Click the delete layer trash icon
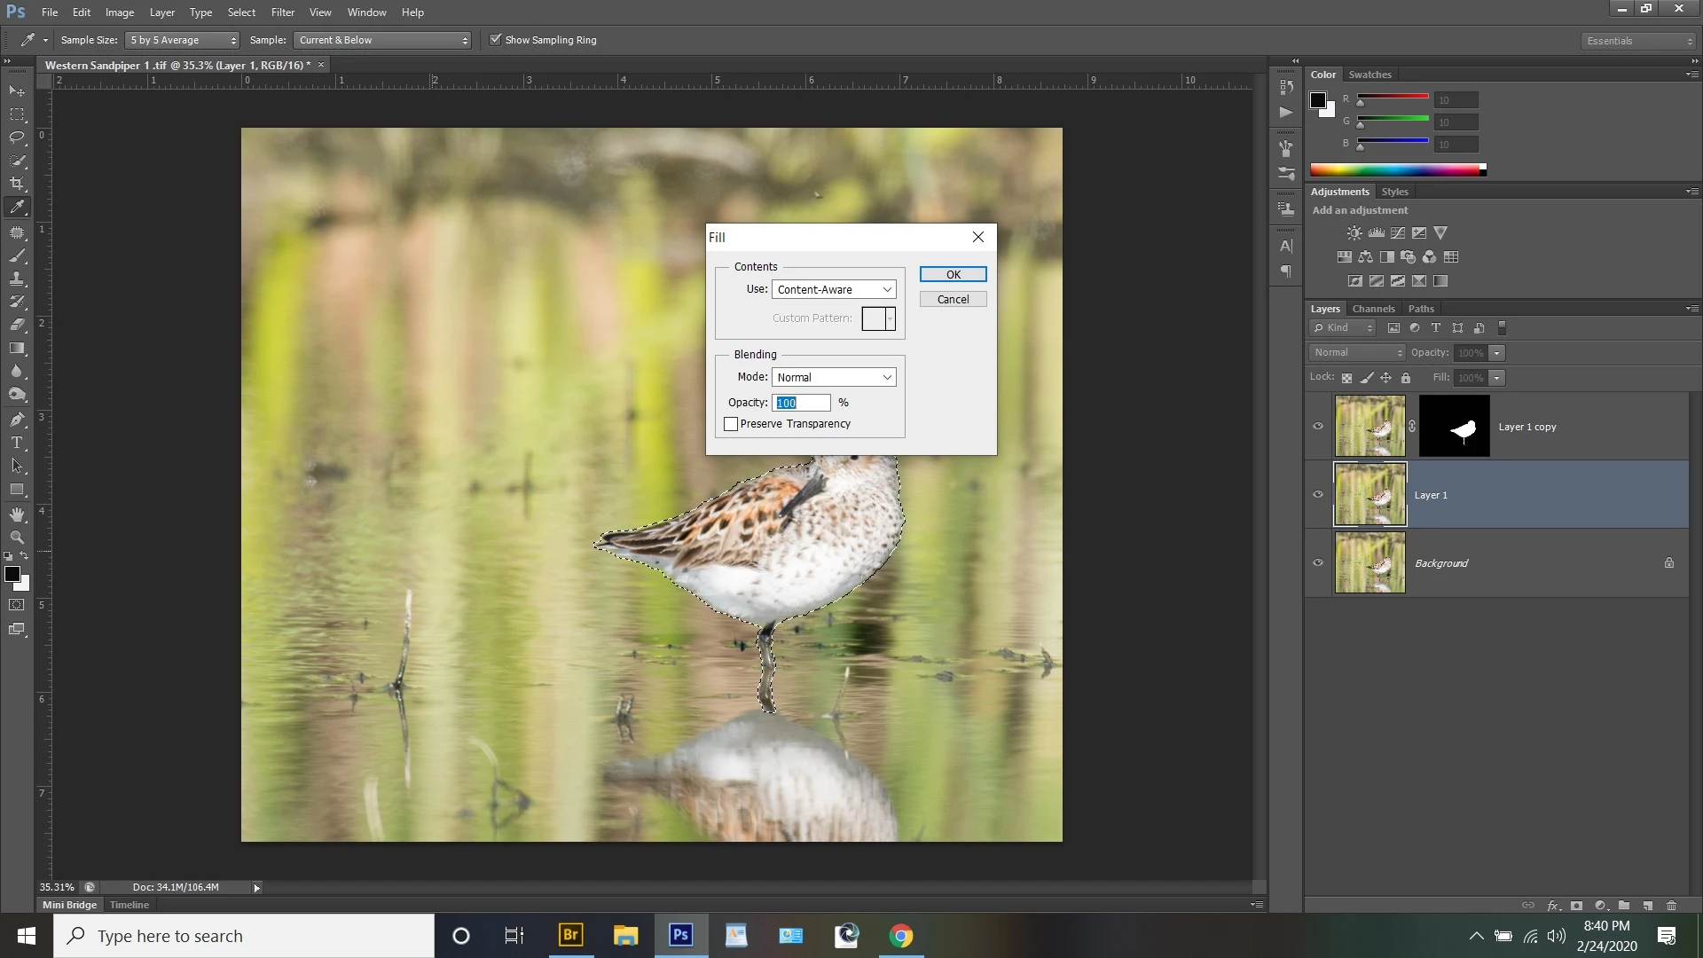The image size is (1703, 958). pos(1672,906)
